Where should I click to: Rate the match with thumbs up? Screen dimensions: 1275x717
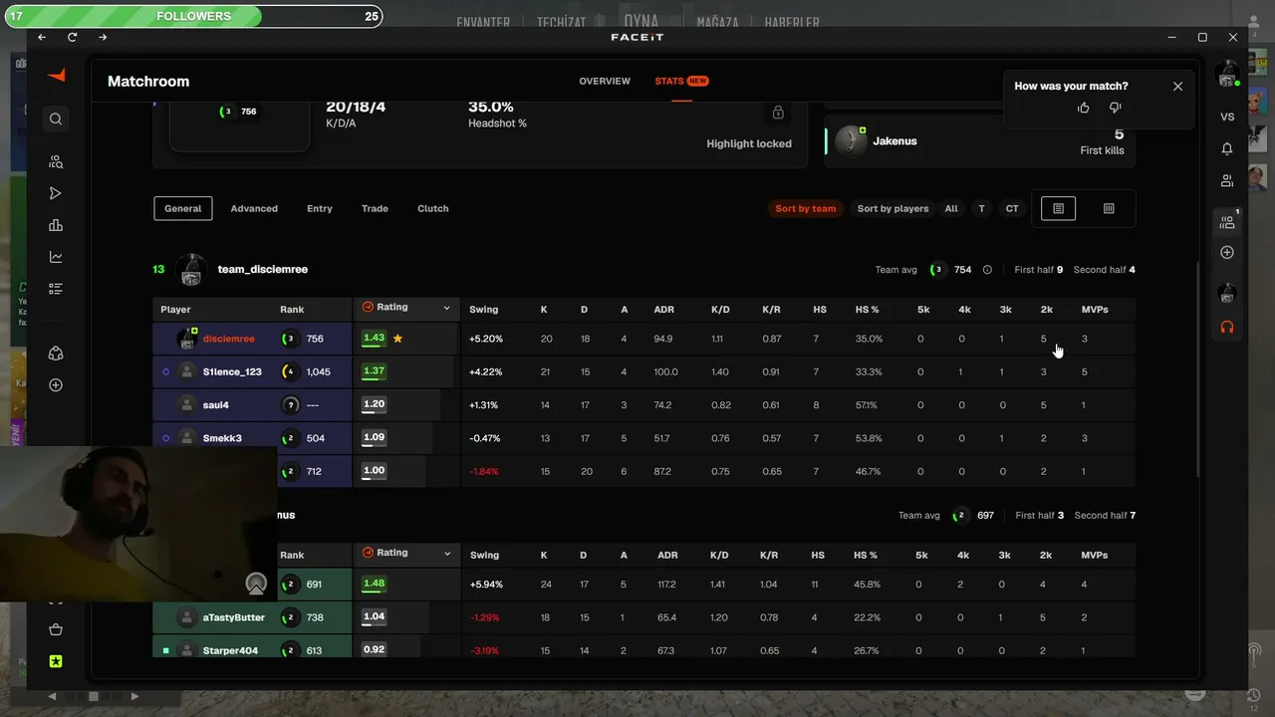[1084, 108]
